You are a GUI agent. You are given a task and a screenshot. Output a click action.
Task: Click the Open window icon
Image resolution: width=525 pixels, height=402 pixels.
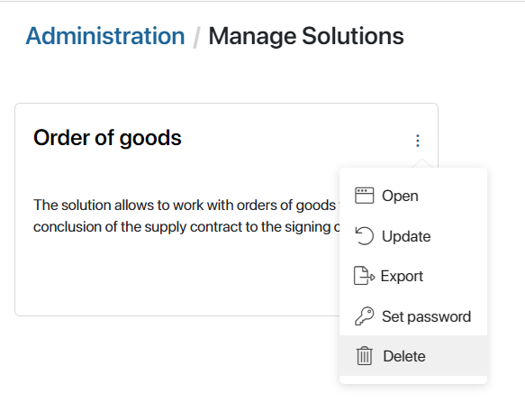pyautogui.click(x=365, y=196)
